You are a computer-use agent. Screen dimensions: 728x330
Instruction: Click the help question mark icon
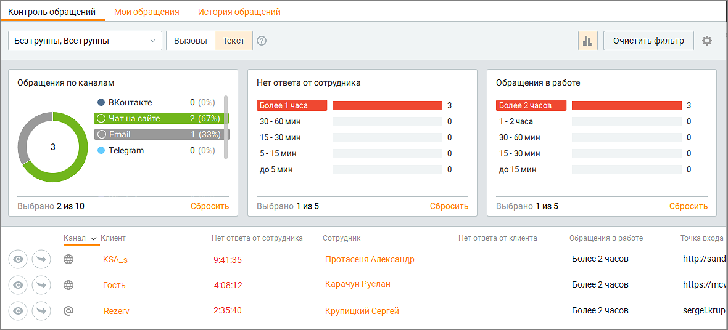(262, 41)
